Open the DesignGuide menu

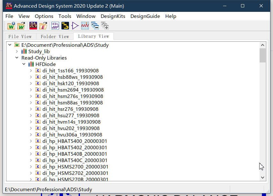145,16
